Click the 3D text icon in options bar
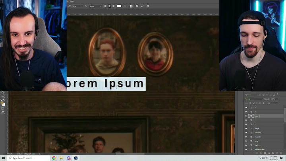 pyautogui.click(x=148, y=6)
